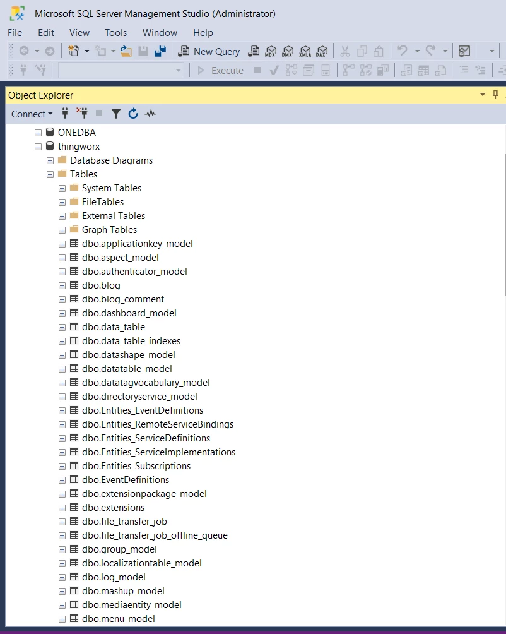Screen dimensions: 506x634
Task: Click the DAX query icon
Action: (322, 51)
